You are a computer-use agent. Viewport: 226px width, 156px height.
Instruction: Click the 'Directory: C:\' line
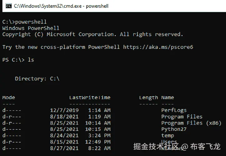pyautogui.click(x=37, y=79)
